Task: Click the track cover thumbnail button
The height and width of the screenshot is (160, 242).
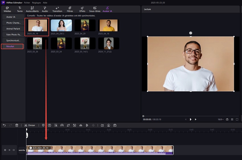Action: pos(22,150)
